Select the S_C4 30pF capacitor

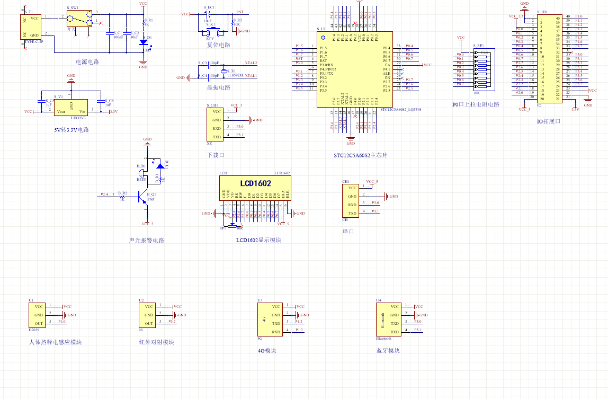click(209, 78)
